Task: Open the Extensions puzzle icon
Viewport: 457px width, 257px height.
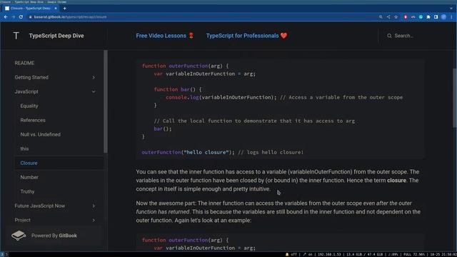Action: point(428,17)
